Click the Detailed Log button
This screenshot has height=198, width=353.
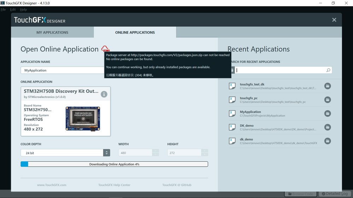[335, 194]
